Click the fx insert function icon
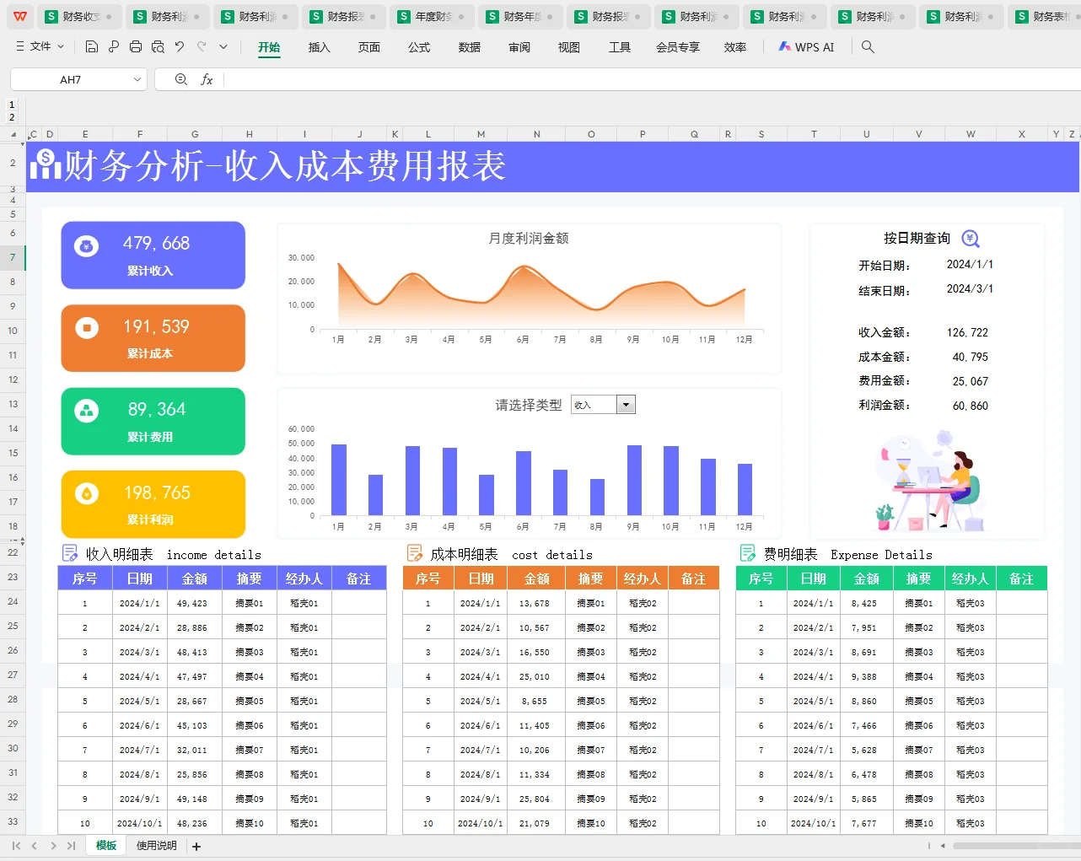Viewport: 1081px width, 861px height. click(207, 78)
